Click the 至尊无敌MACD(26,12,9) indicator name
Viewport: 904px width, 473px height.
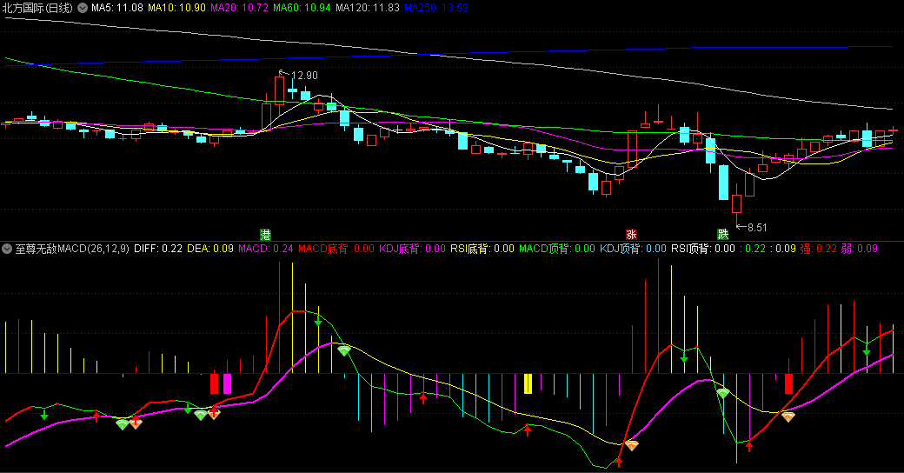(x=72, y=249)
